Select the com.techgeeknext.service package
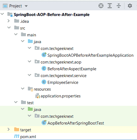 click(64, 76)
